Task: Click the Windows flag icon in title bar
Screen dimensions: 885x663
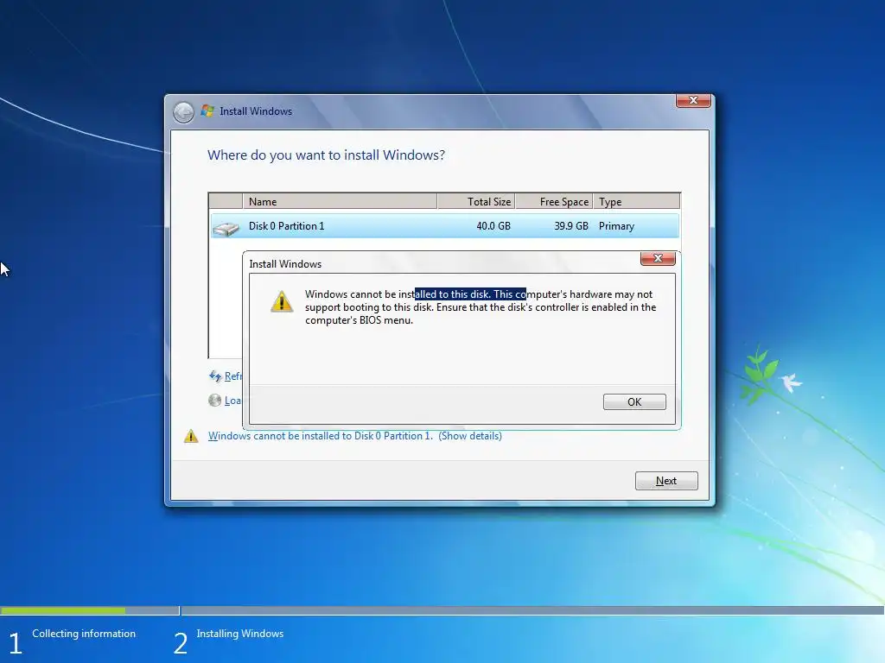Action: click(207, 110)
